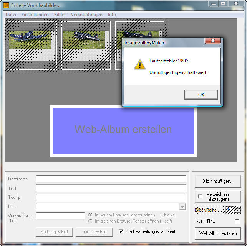Image resolution: width=247 pixels, height=246 pixels.
Task: Expand the Link dropdown arrow
Action: click(x=182, y=207)
